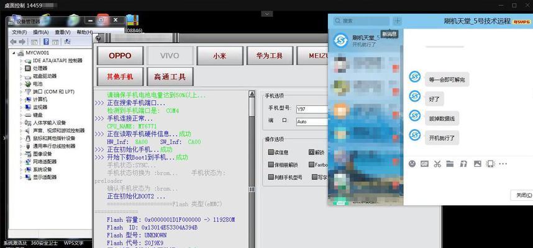Click the 其他手机 button
533x248 pixels.
point(120,77)
